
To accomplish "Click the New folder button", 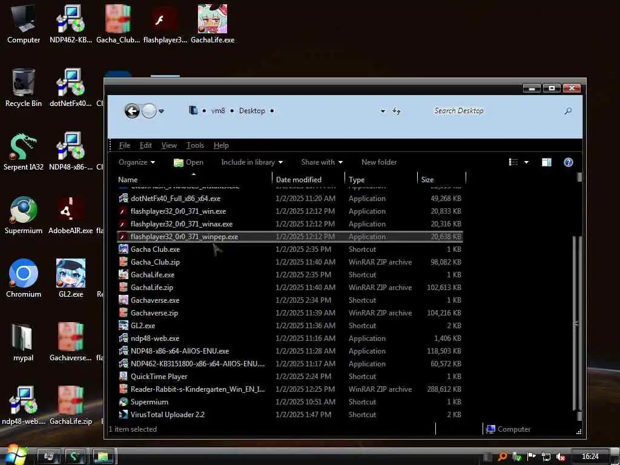I will tap(379, 162).
